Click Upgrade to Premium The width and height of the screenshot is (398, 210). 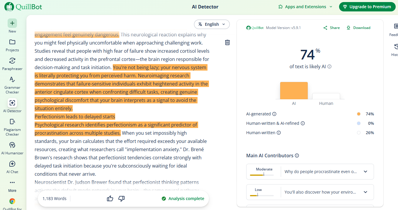pos(367,6)
